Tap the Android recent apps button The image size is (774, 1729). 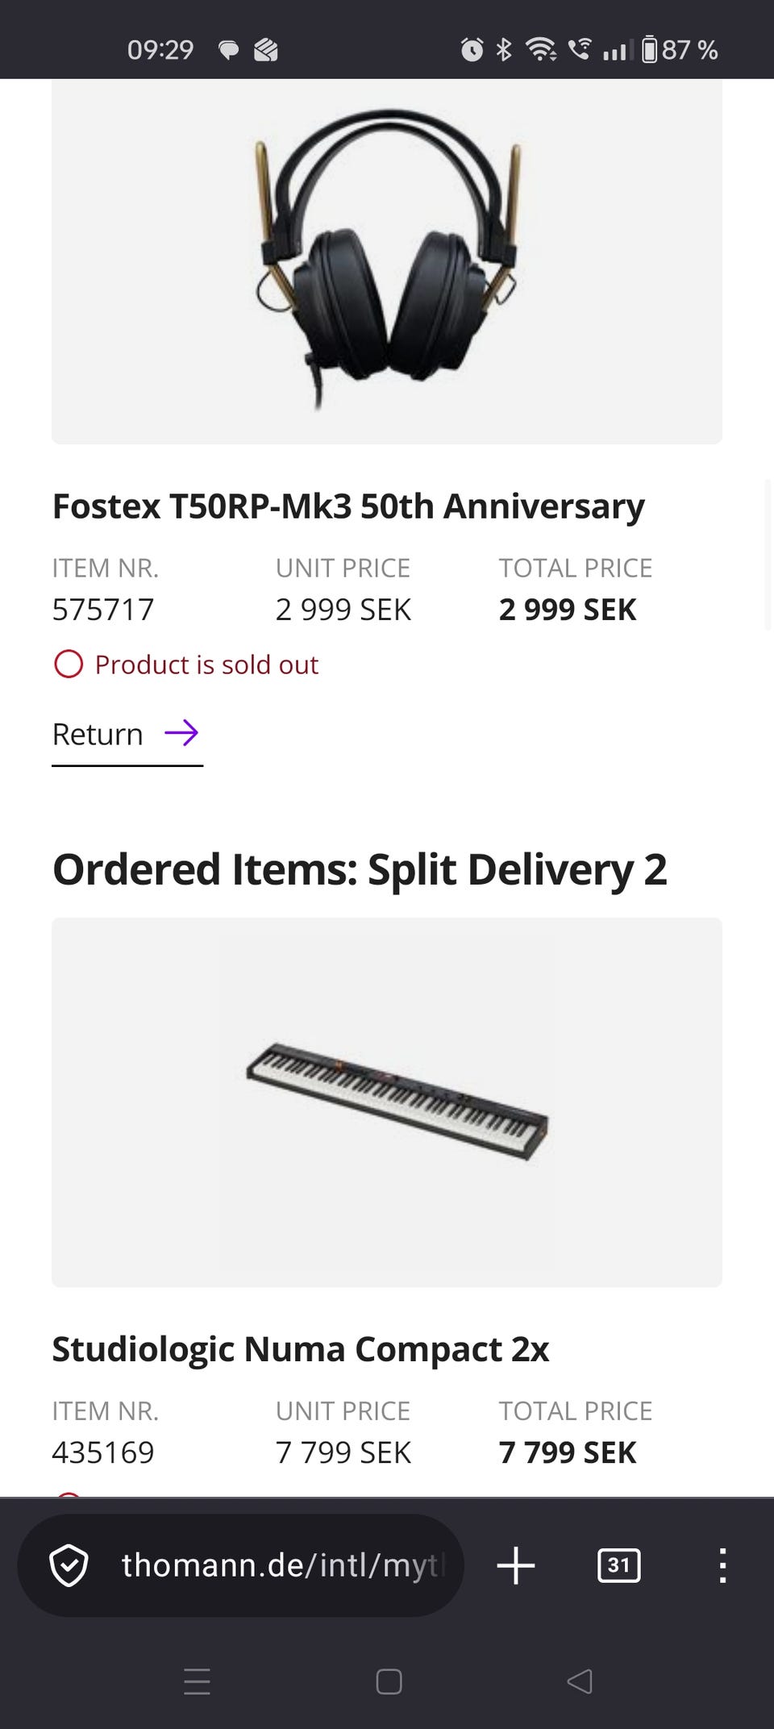pos(197,1681)
